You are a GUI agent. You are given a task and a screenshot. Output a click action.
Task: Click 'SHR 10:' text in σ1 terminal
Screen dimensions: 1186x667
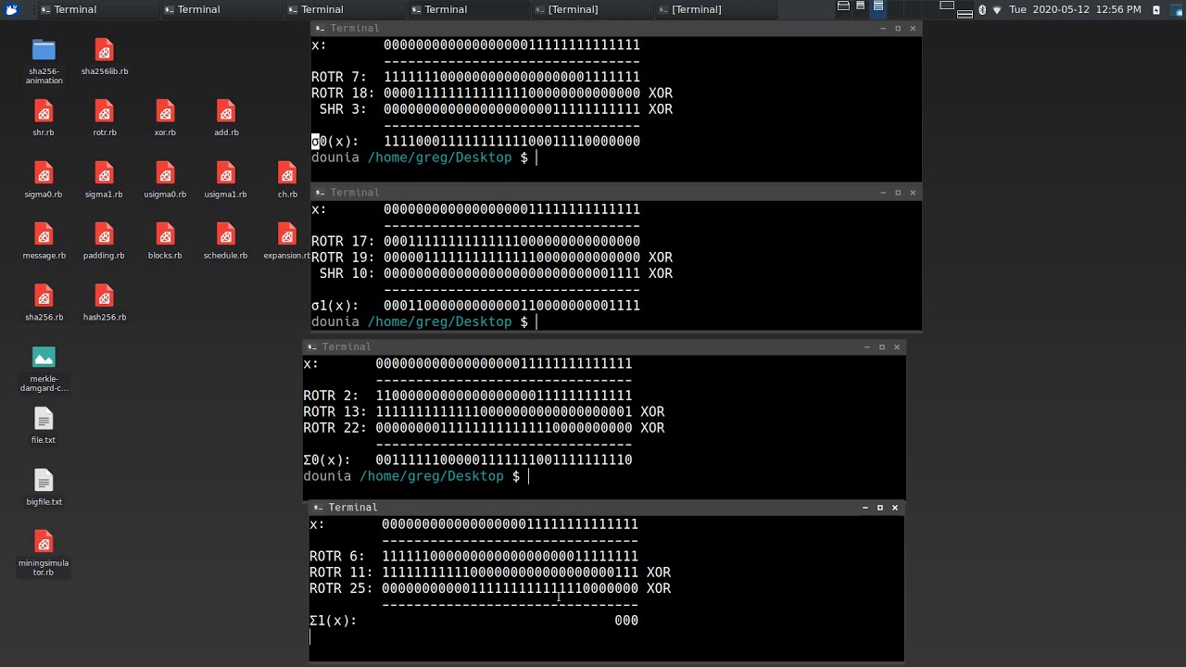[x=347, y=273]
